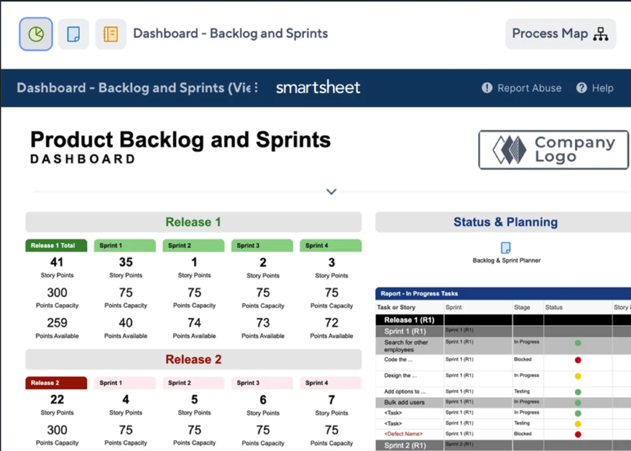
Task: Click the Report - In Progress Tasks title
Action: 420,294
